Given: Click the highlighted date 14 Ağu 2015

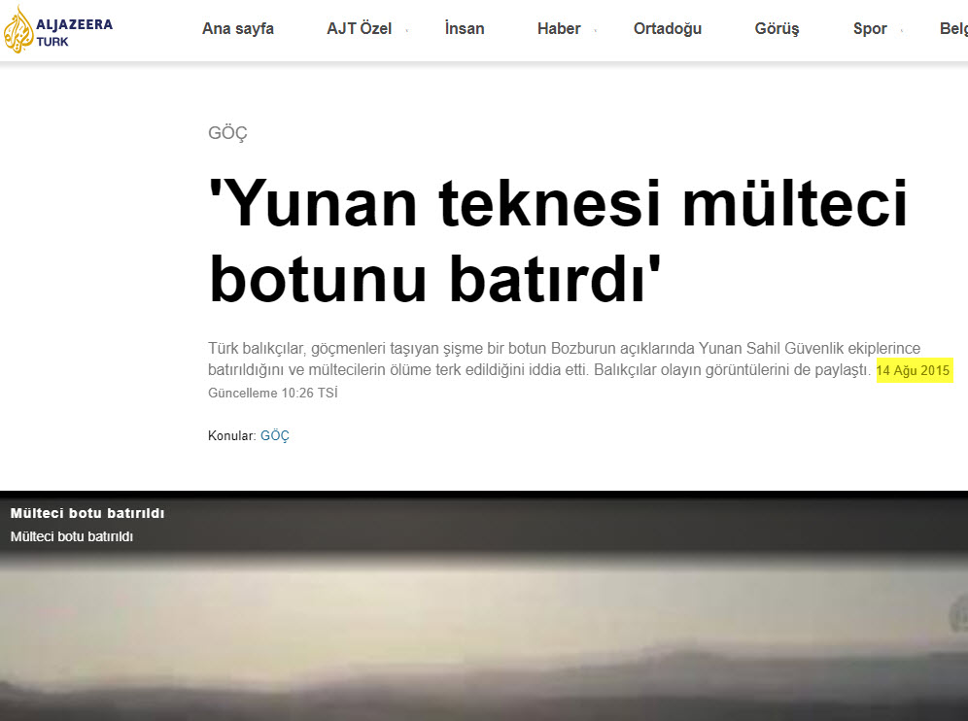Looking at the screenshot, I should (913, 370).
